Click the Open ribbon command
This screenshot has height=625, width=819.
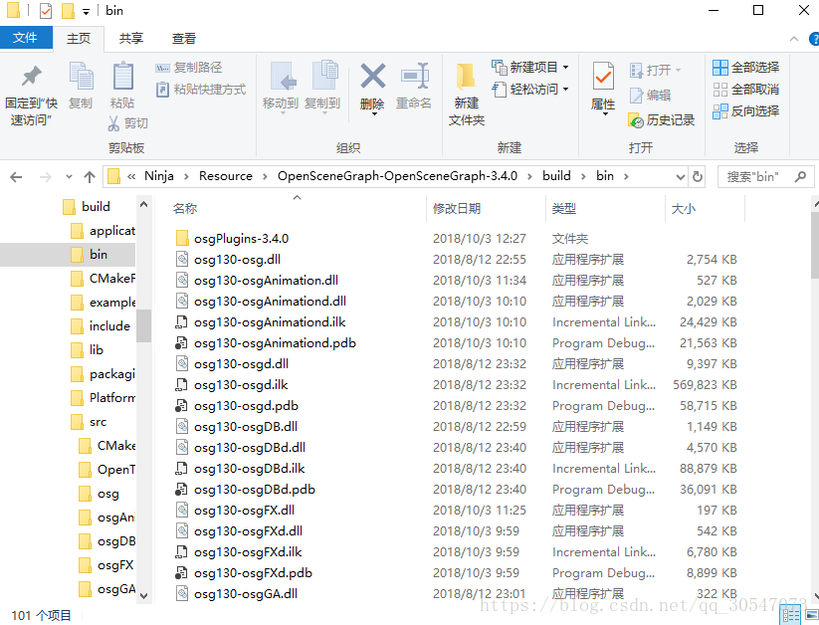655,70
